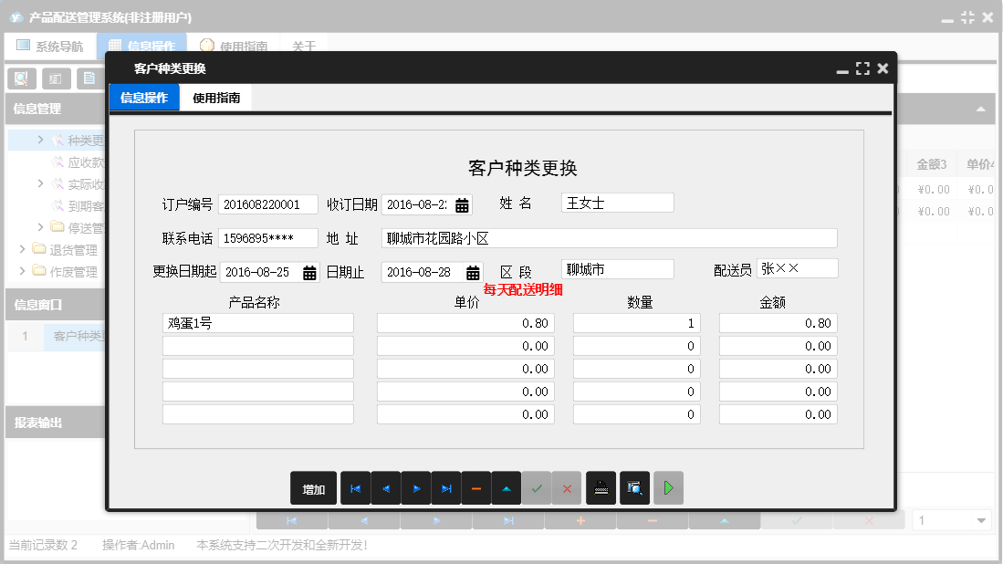Expand the 停送管理 folder in the sidebar

pos(42,226)
